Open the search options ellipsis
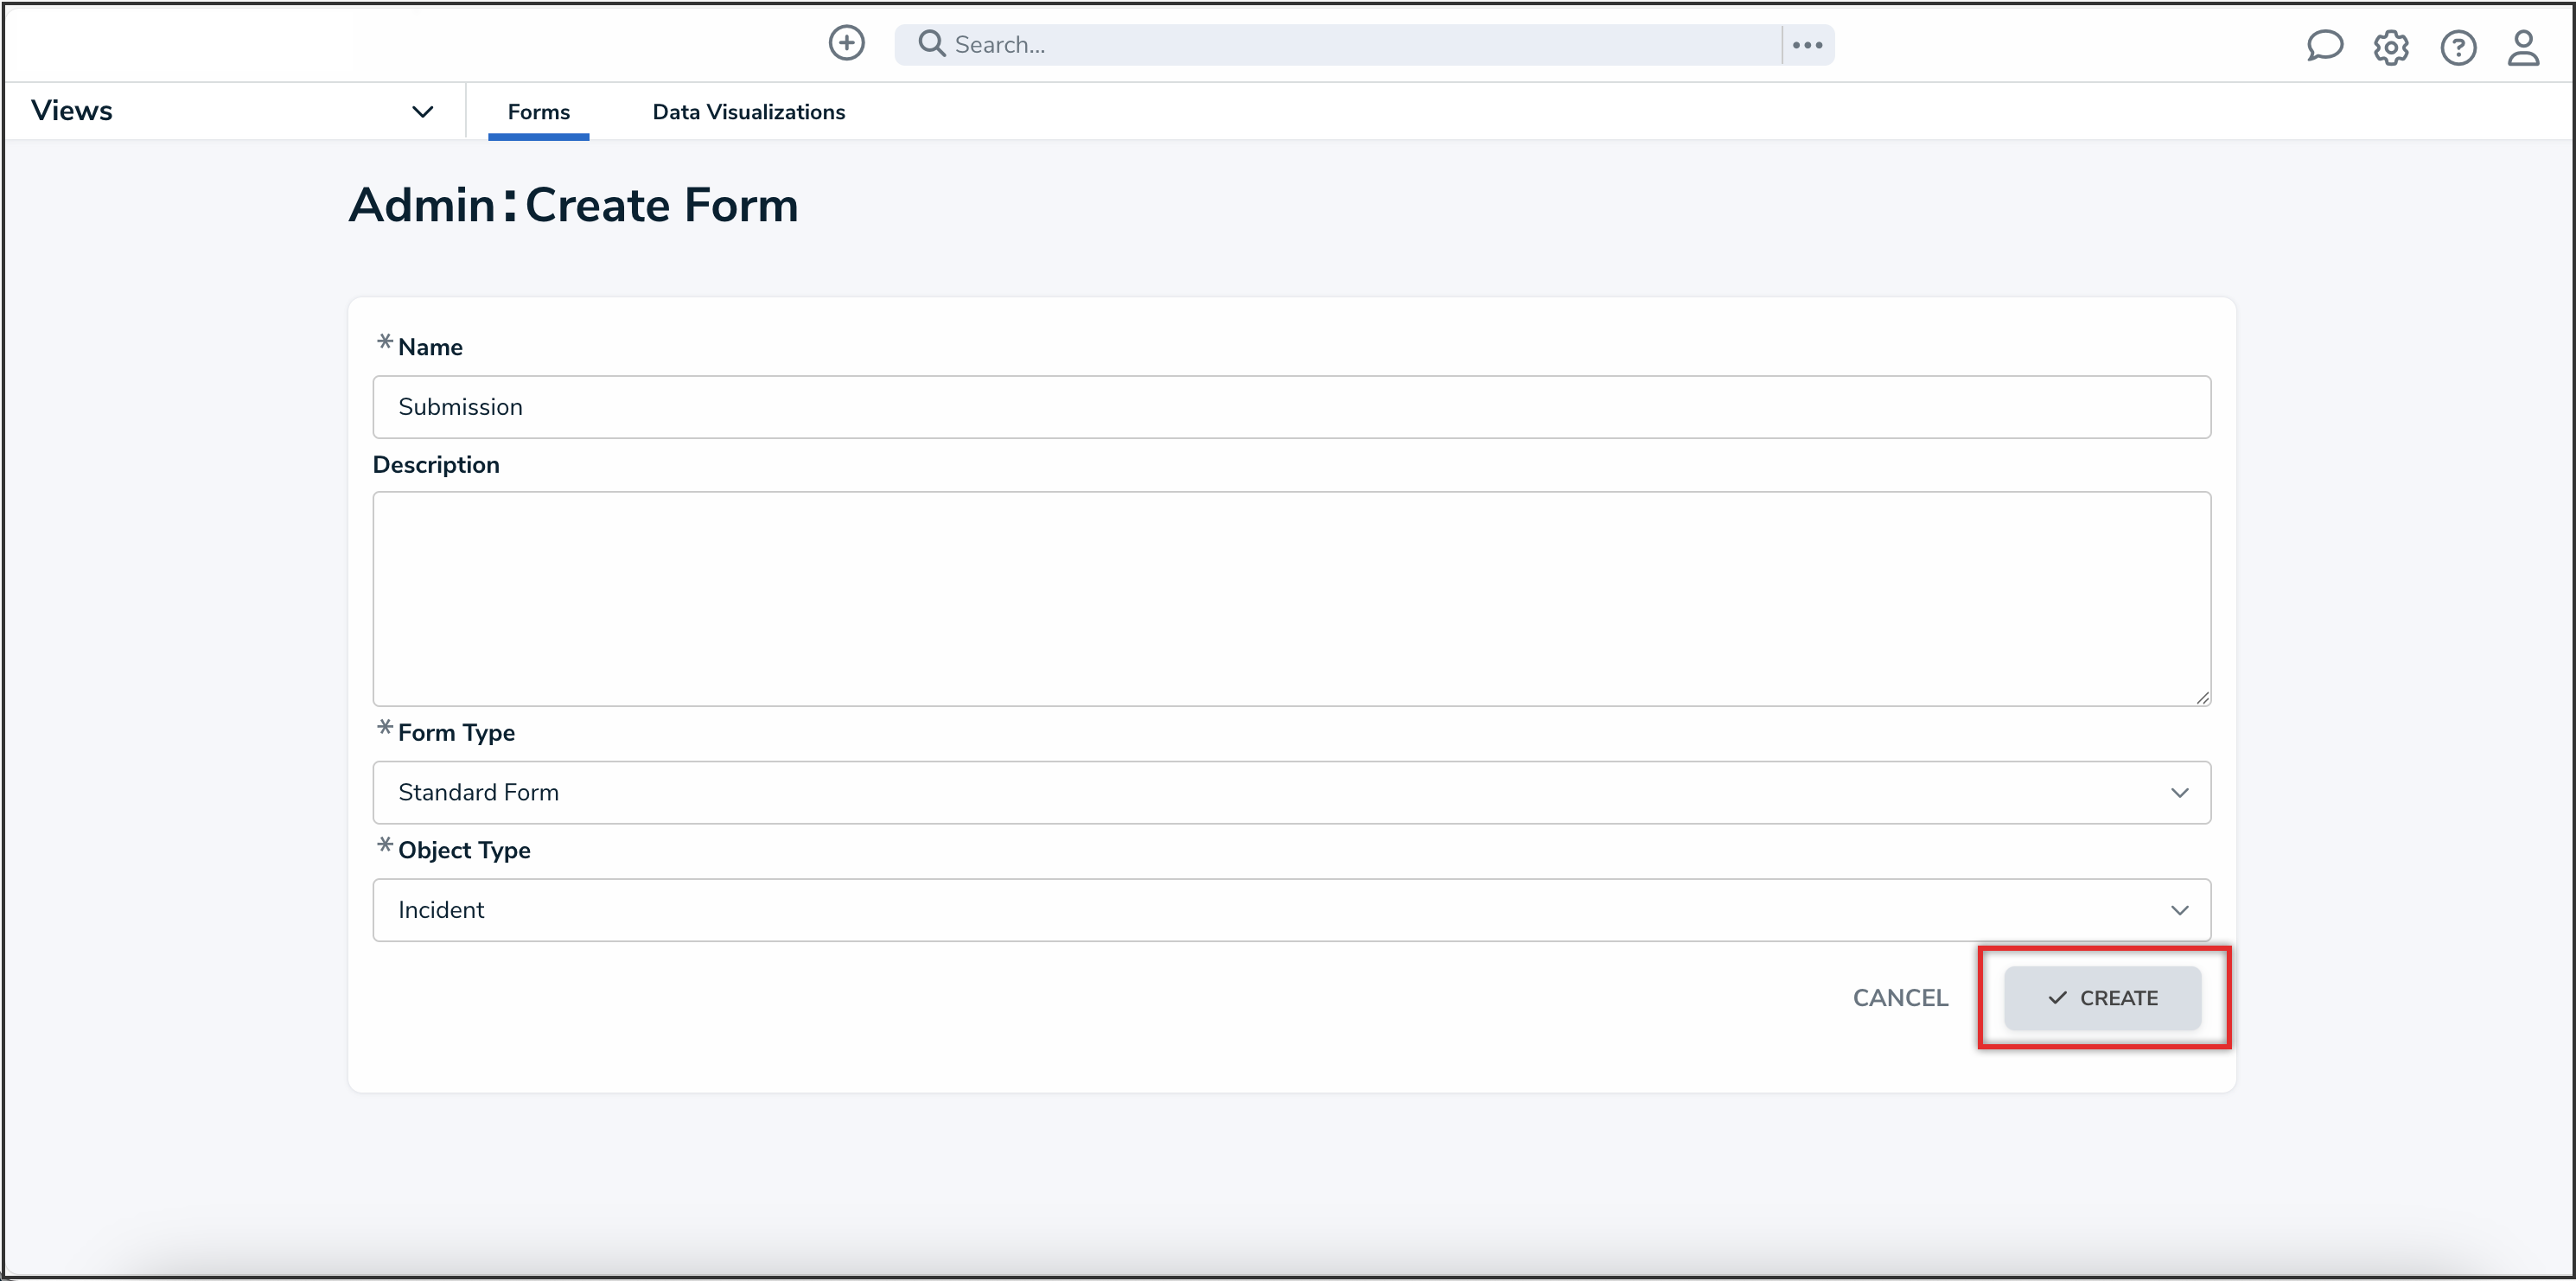The height and width of the screenshot is (1281, 2576). click(x=1807, y=45)
